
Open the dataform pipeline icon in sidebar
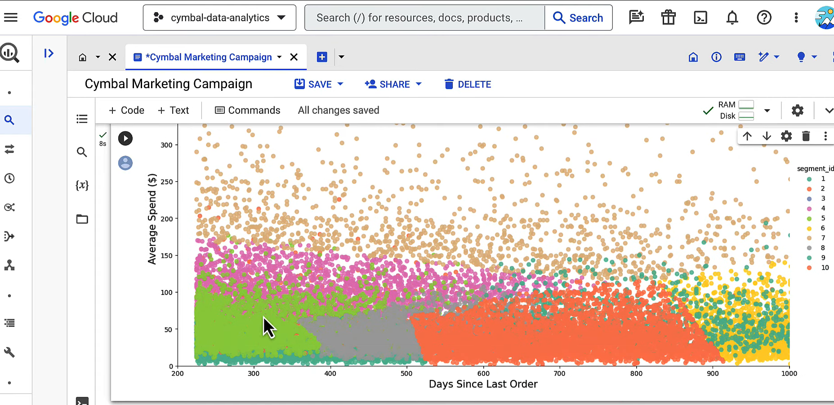click(x=9, y=236)
